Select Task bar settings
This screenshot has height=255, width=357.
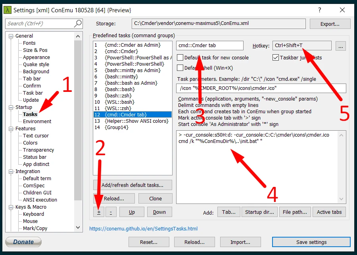pos(33,93)
